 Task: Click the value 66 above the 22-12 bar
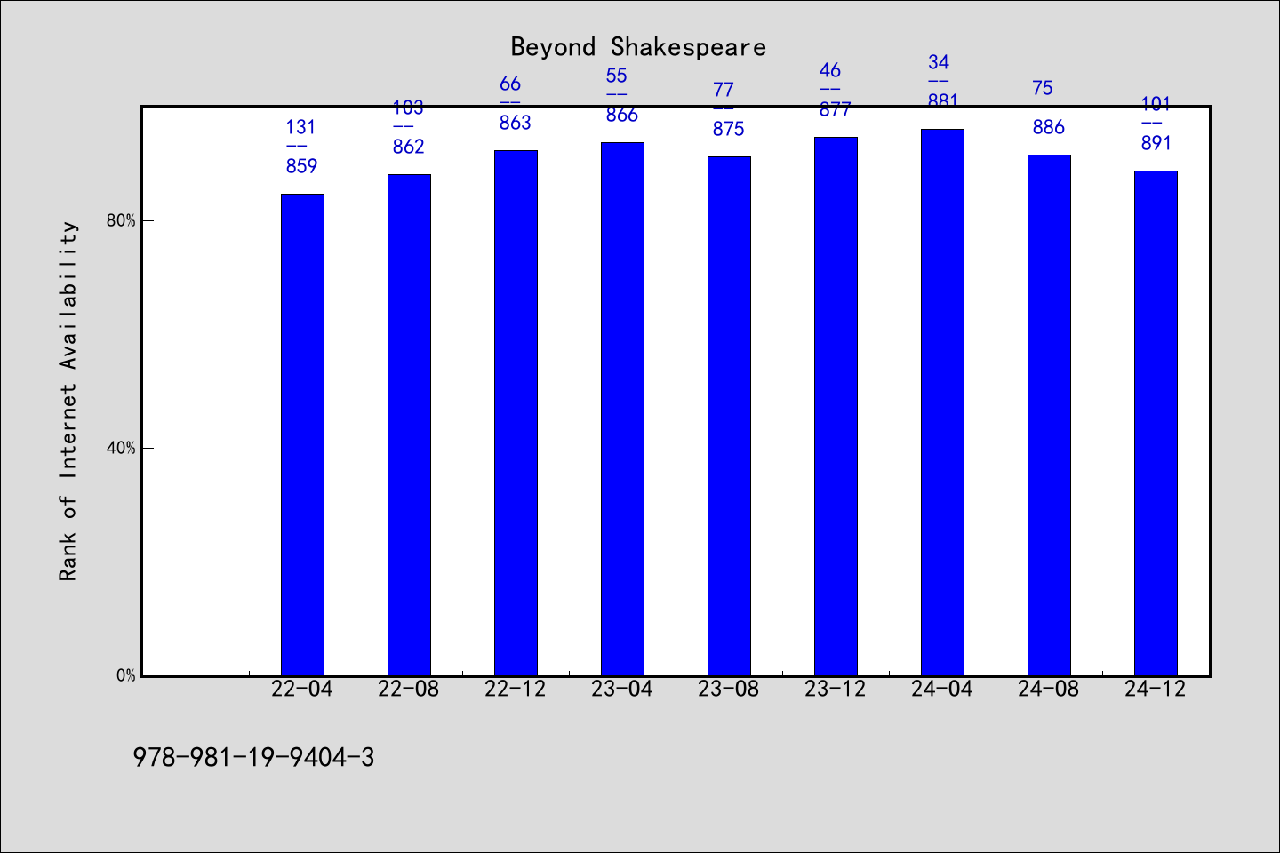click(x=510, y=84)
